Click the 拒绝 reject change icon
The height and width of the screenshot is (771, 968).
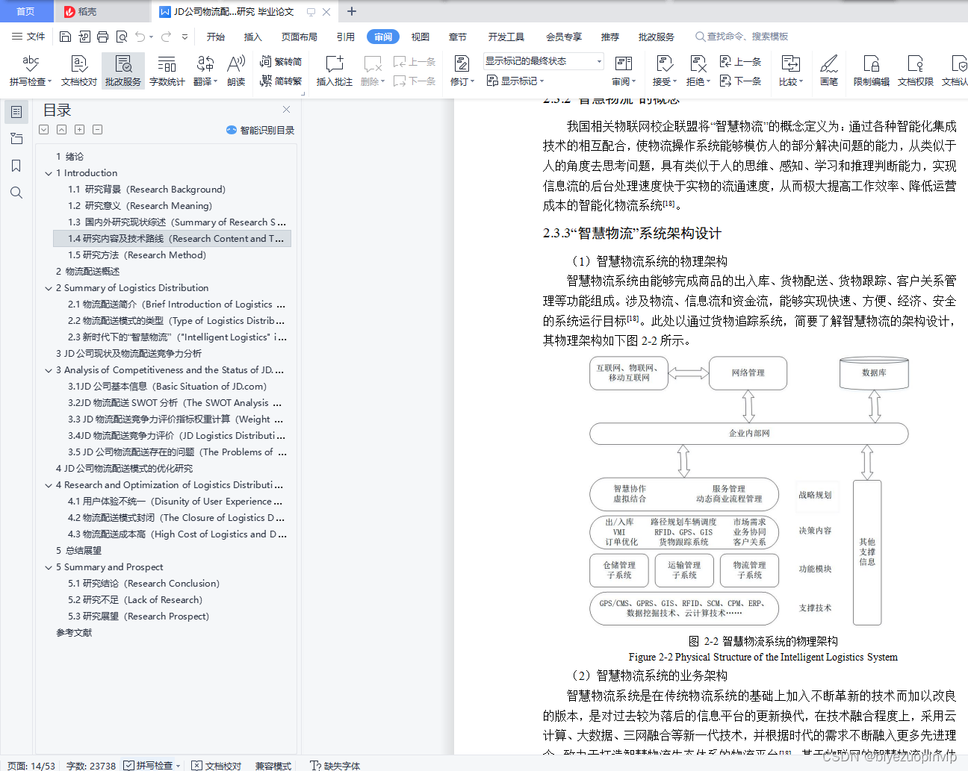point(698,64)
